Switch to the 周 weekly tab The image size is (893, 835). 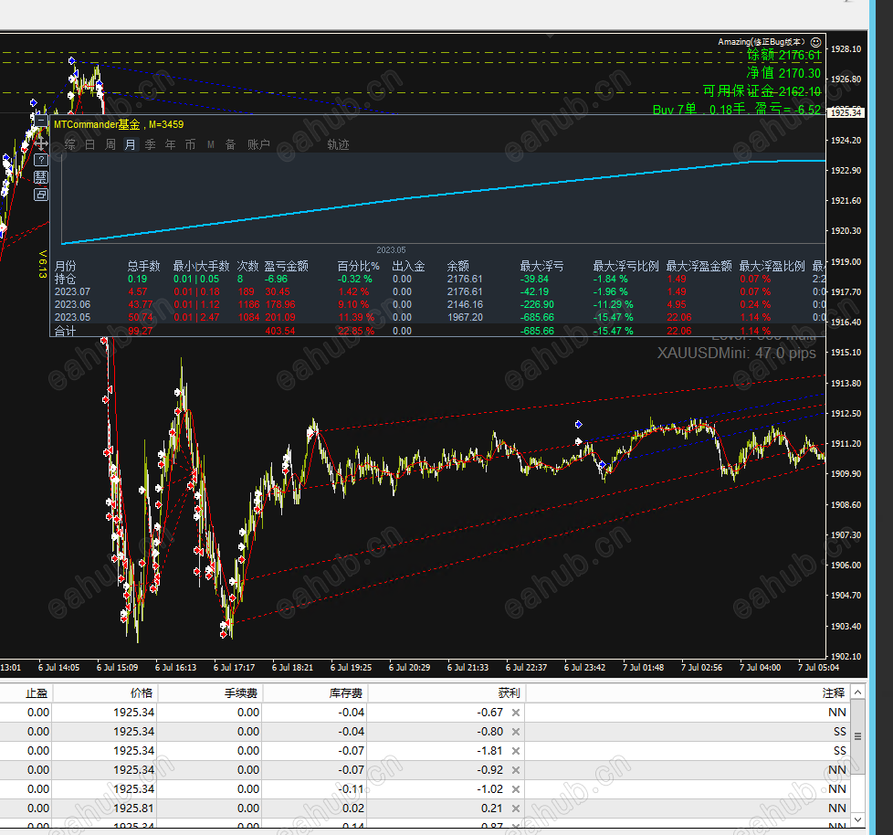pos(110,144)
